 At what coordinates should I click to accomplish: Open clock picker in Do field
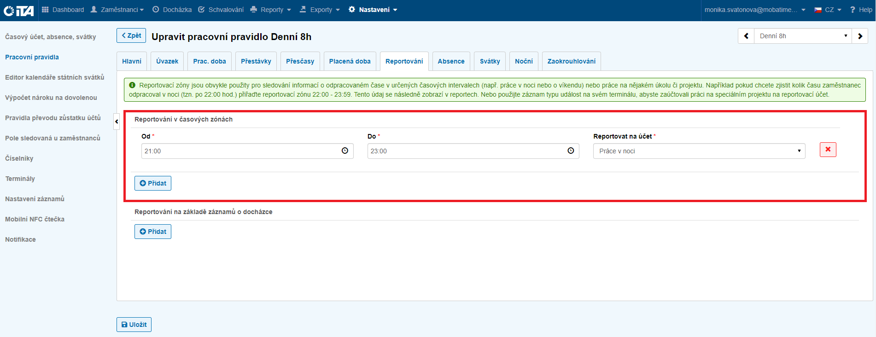pyautogui.click(x=571, y=151)
